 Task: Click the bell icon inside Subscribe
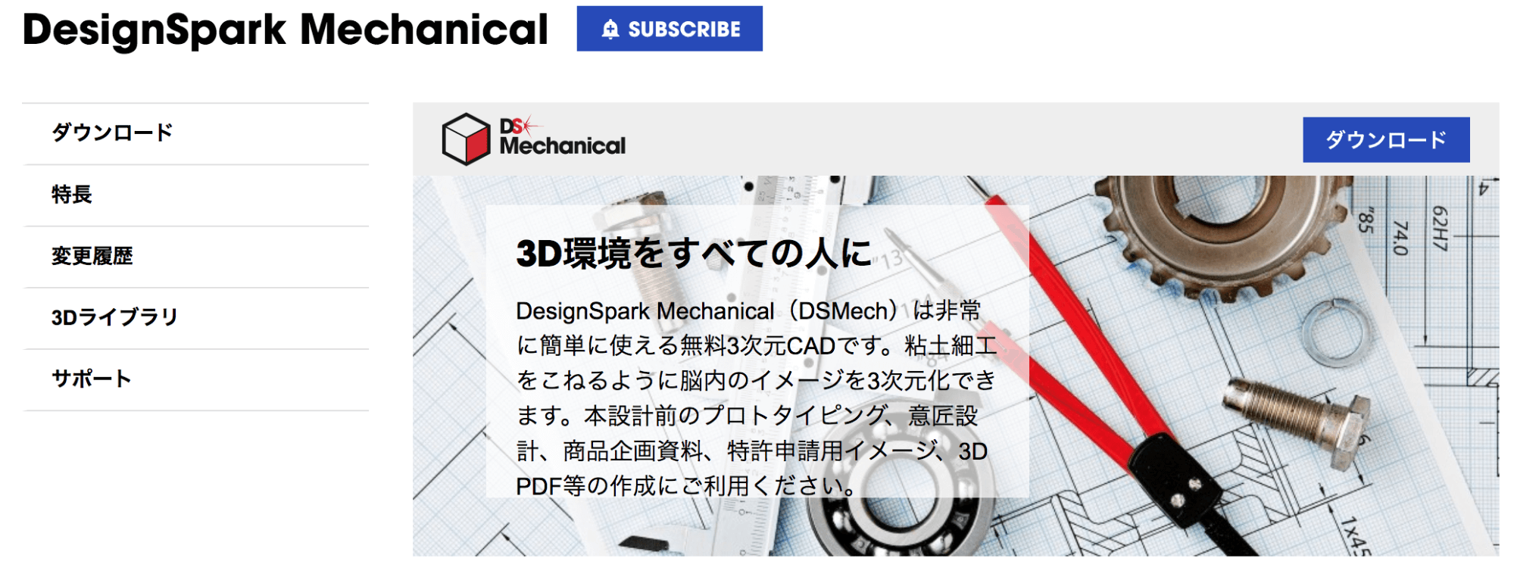pyautogui.click(x=610, y=30)
